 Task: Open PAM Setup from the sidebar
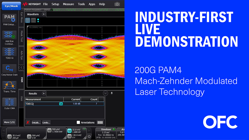(10, 19)
